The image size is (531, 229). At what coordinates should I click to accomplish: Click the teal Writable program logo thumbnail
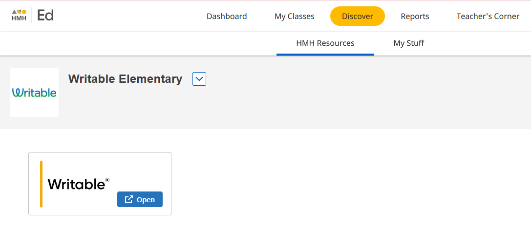[34, 93]
